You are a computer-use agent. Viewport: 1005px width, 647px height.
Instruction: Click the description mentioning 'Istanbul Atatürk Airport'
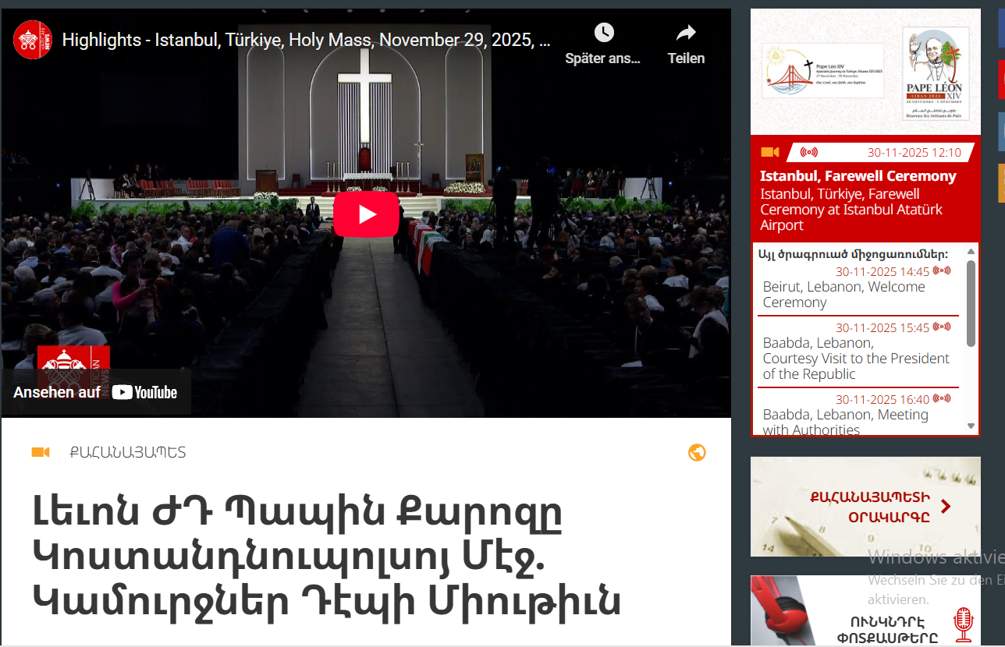[851, 210]
